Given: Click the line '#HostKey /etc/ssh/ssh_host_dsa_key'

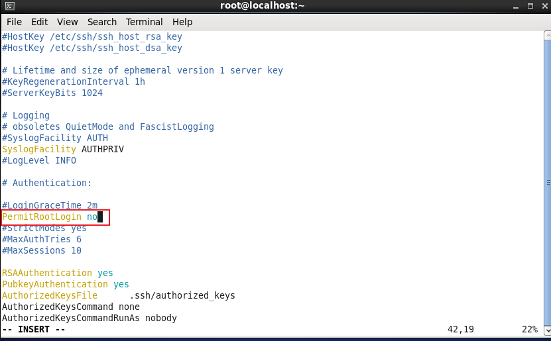Looking at the screenshot, I should pyautogui.click(x=92, y=48).
